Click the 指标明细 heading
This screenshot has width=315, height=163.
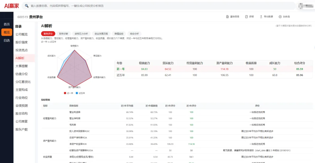pyautogui.click(x=46, y=100)
